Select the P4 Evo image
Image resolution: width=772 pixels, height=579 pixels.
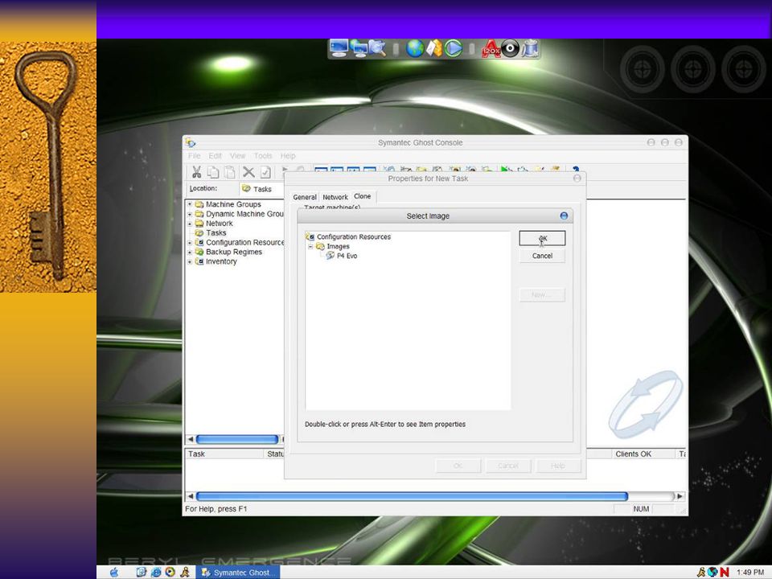point(347,256)
